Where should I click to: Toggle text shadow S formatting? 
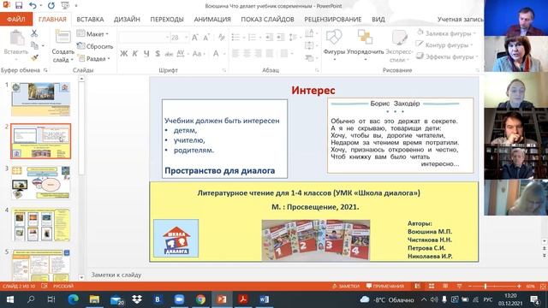[158, 53]
